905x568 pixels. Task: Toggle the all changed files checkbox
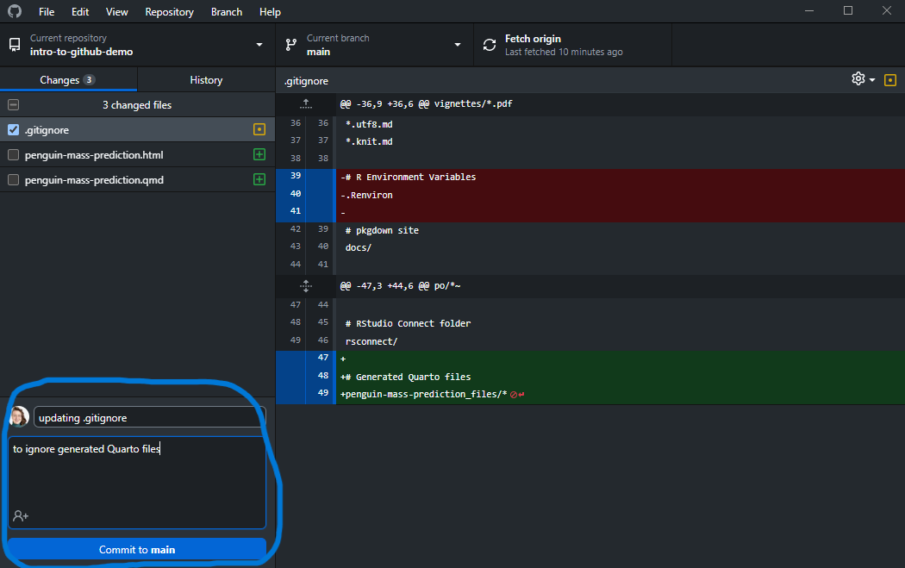pos(13,105)
